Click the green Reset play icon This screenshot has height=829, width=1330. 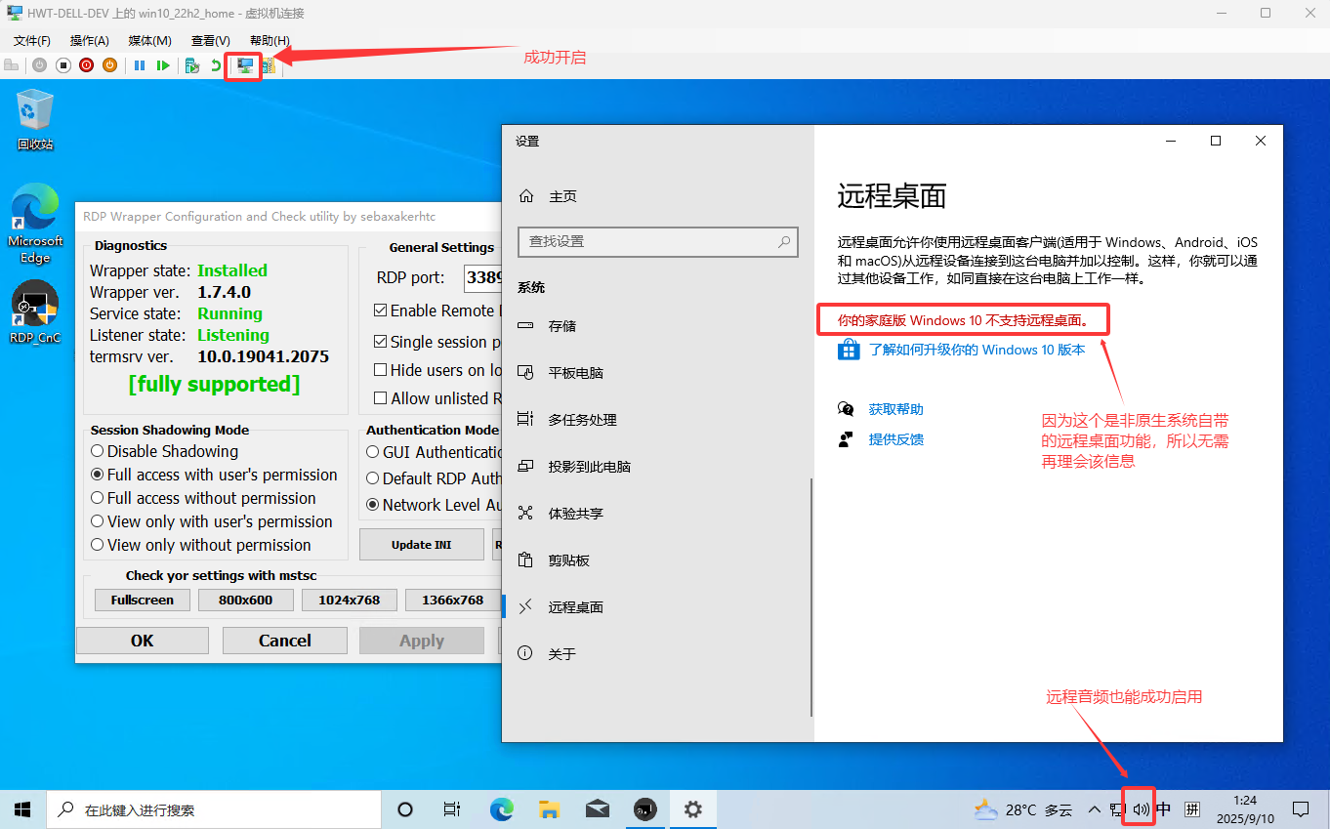click(x=163, y=65)
